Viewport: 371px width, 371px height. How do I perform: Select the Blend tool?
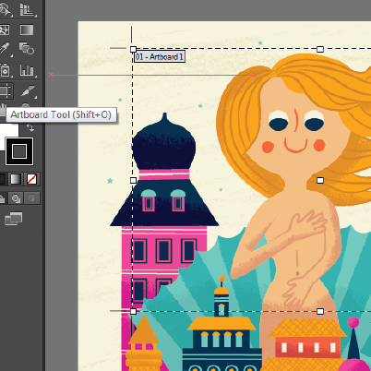click(27, 49)
